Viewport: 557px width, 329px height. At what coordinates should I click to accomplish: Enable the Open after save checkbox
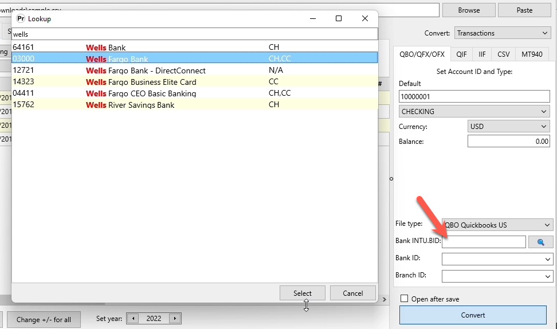[x=404, y=299]
